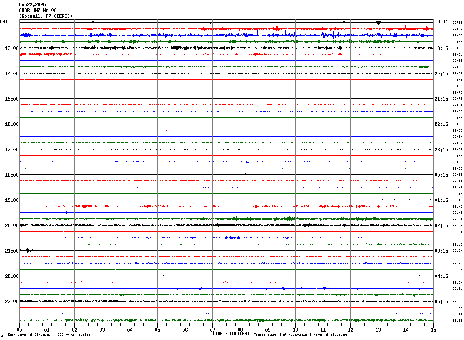464x340 pixels.
Task: Click the DC offset value '29112'
Action: pyautogui.click(x=457, y=225)
